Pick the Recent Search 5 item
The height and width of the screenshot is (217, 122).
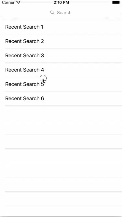point(61,84)
